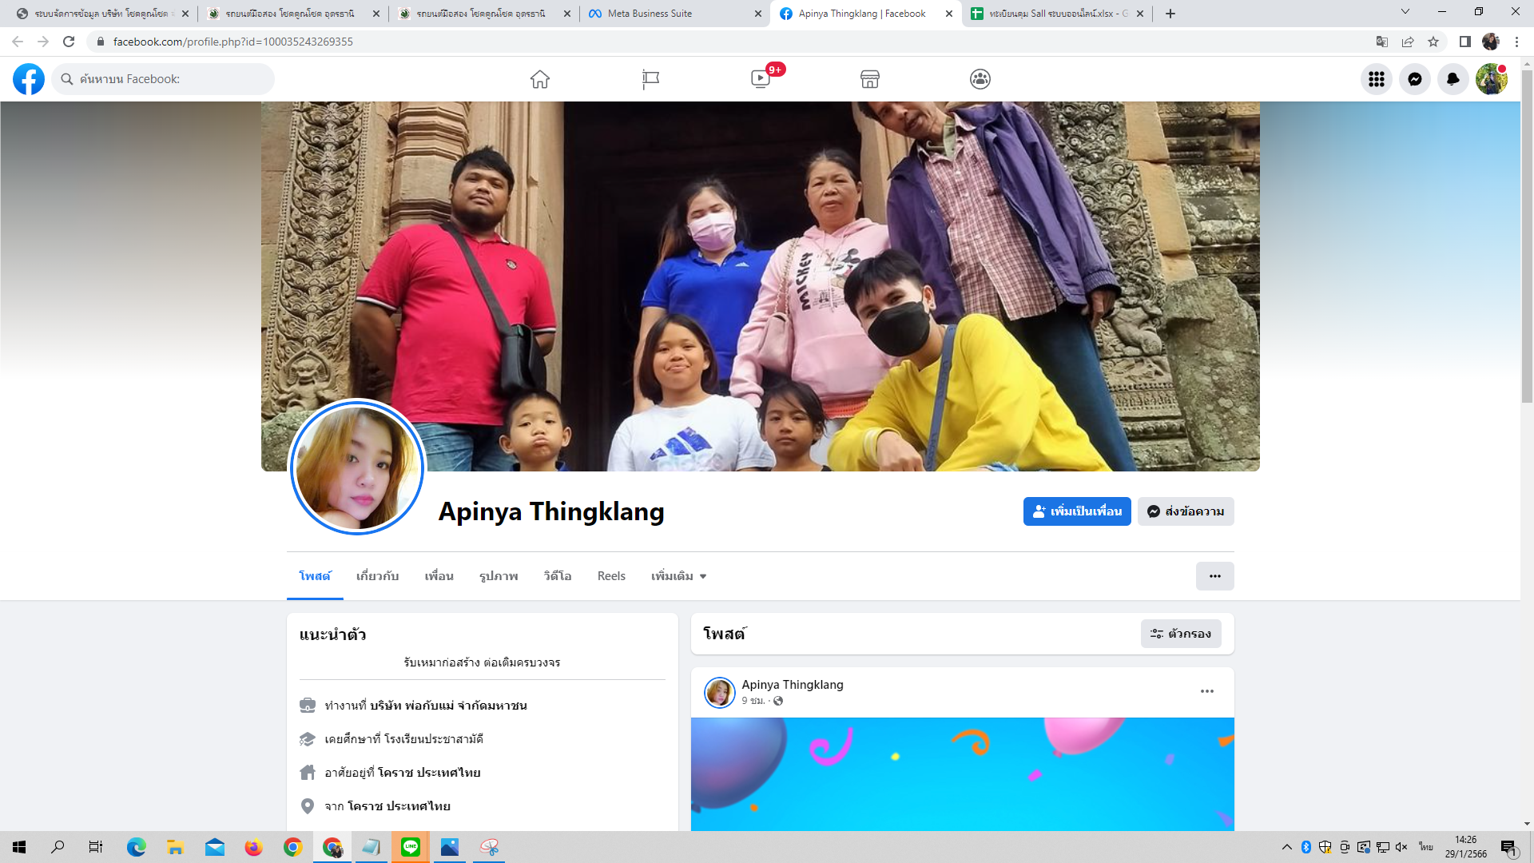
Task: Expand the เพิ่มเติม dropdown tab
Action: pyautogui.click(x=678, y=576)
